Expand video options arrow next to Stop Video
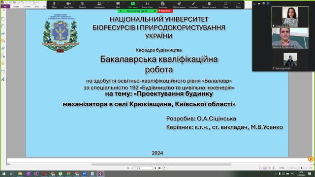The height and width of the screenshot is (177, 315). tap(74, 3)
